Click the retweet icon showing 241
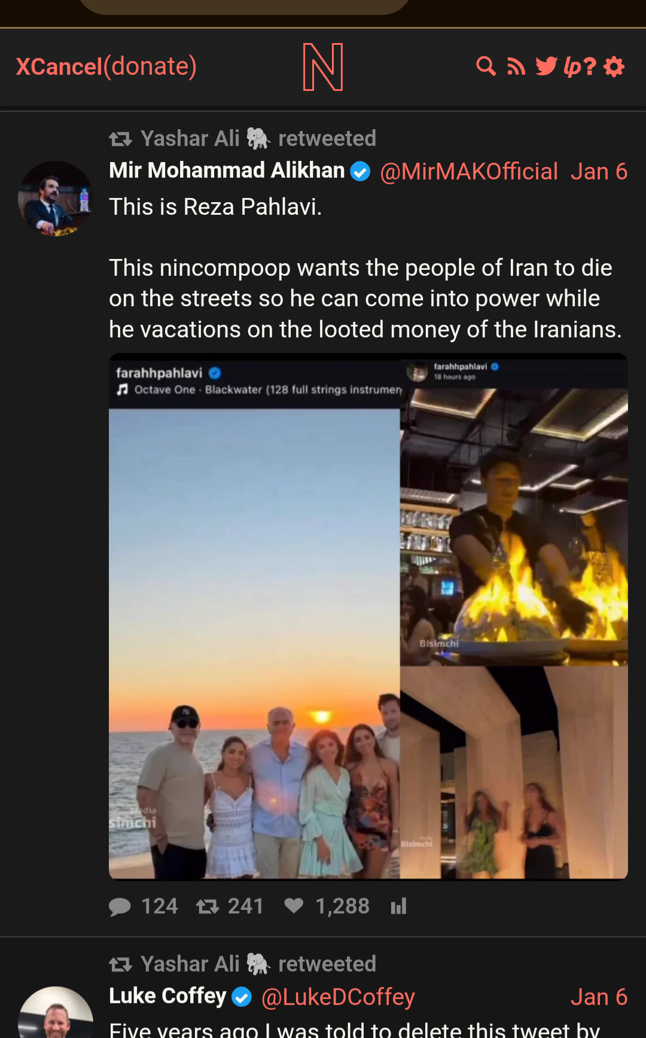Image resolution: width=646 pixels, height=1038 pixels. coord(207,906)
